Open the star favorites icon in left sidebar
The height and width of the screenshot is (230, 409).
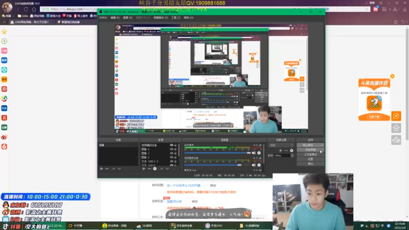[x=4, y=32]
